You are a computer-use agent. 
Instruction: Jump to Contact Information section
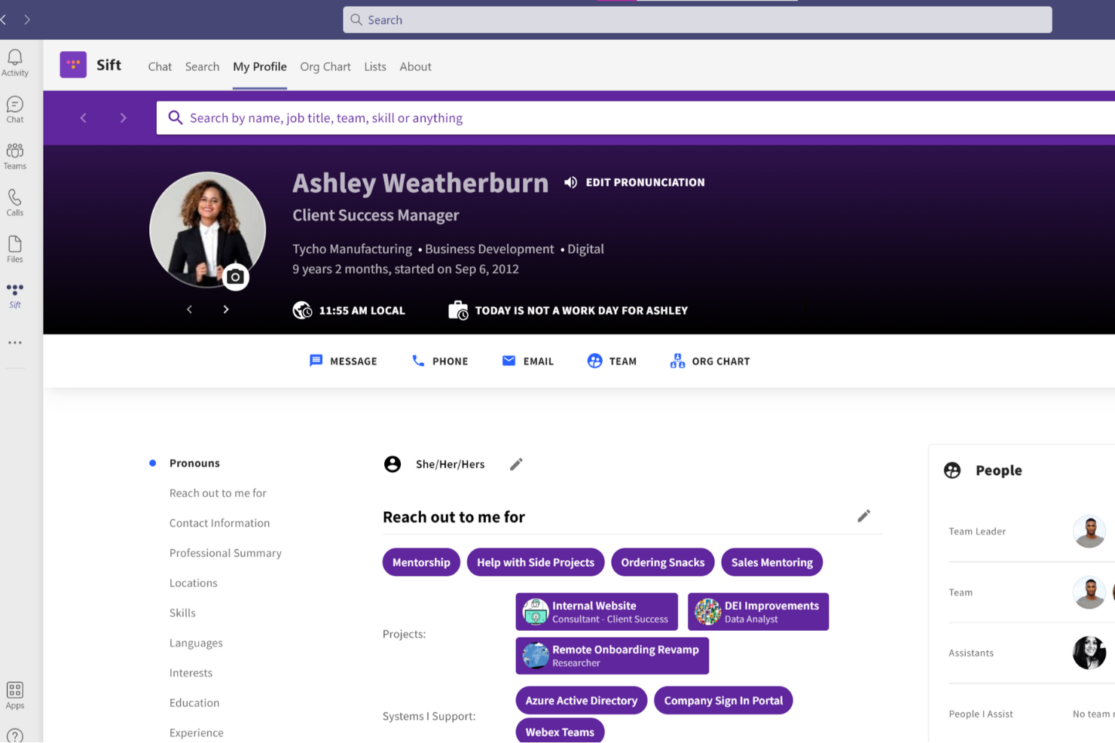[219, 523]
